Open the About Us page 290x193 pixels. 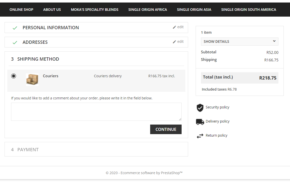52,10
